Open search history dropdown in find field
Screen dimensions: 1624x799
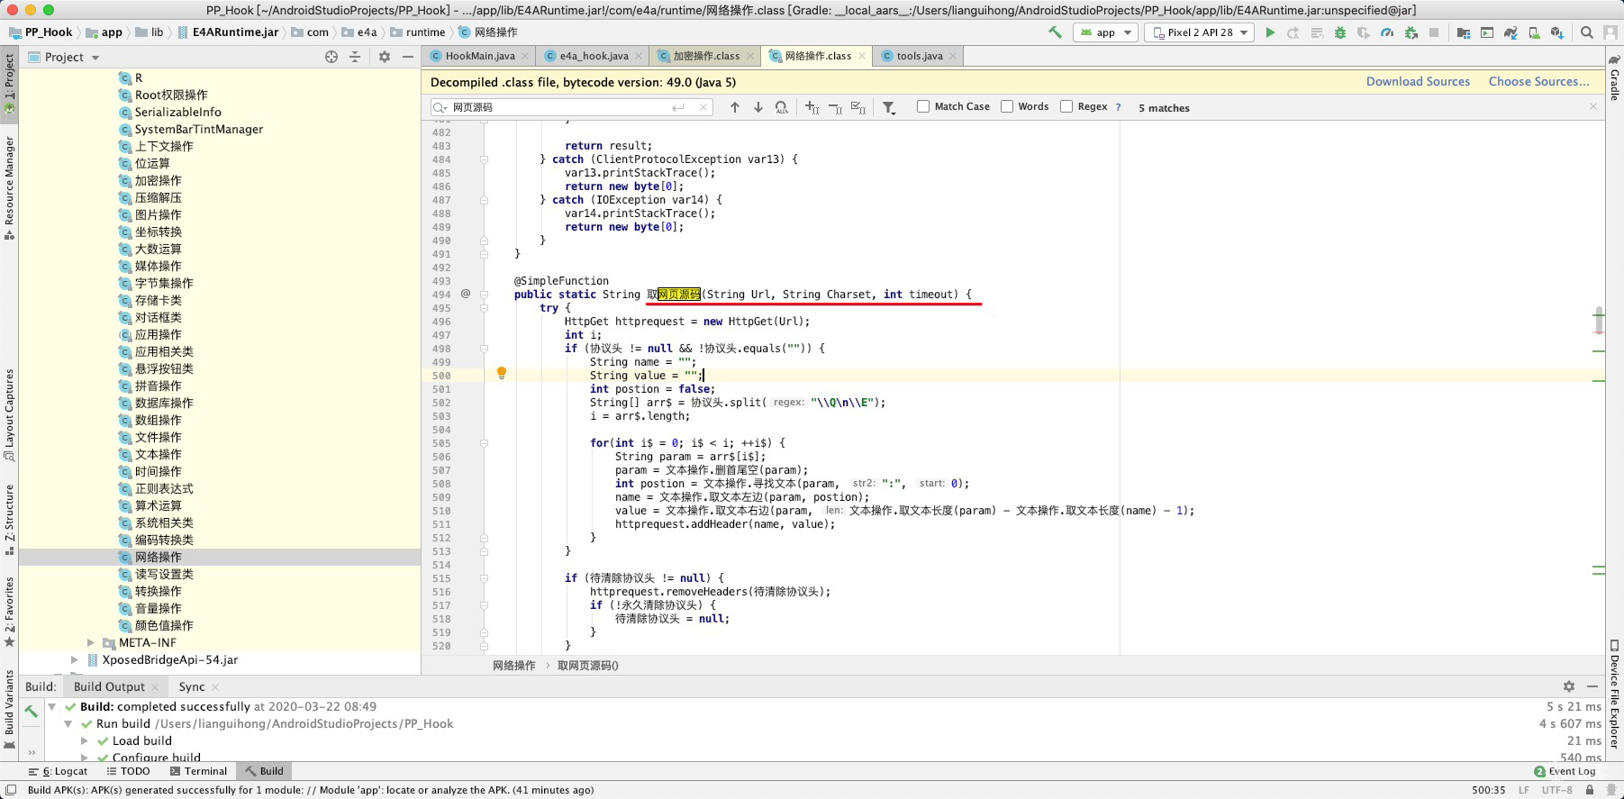tap(440, 107)
